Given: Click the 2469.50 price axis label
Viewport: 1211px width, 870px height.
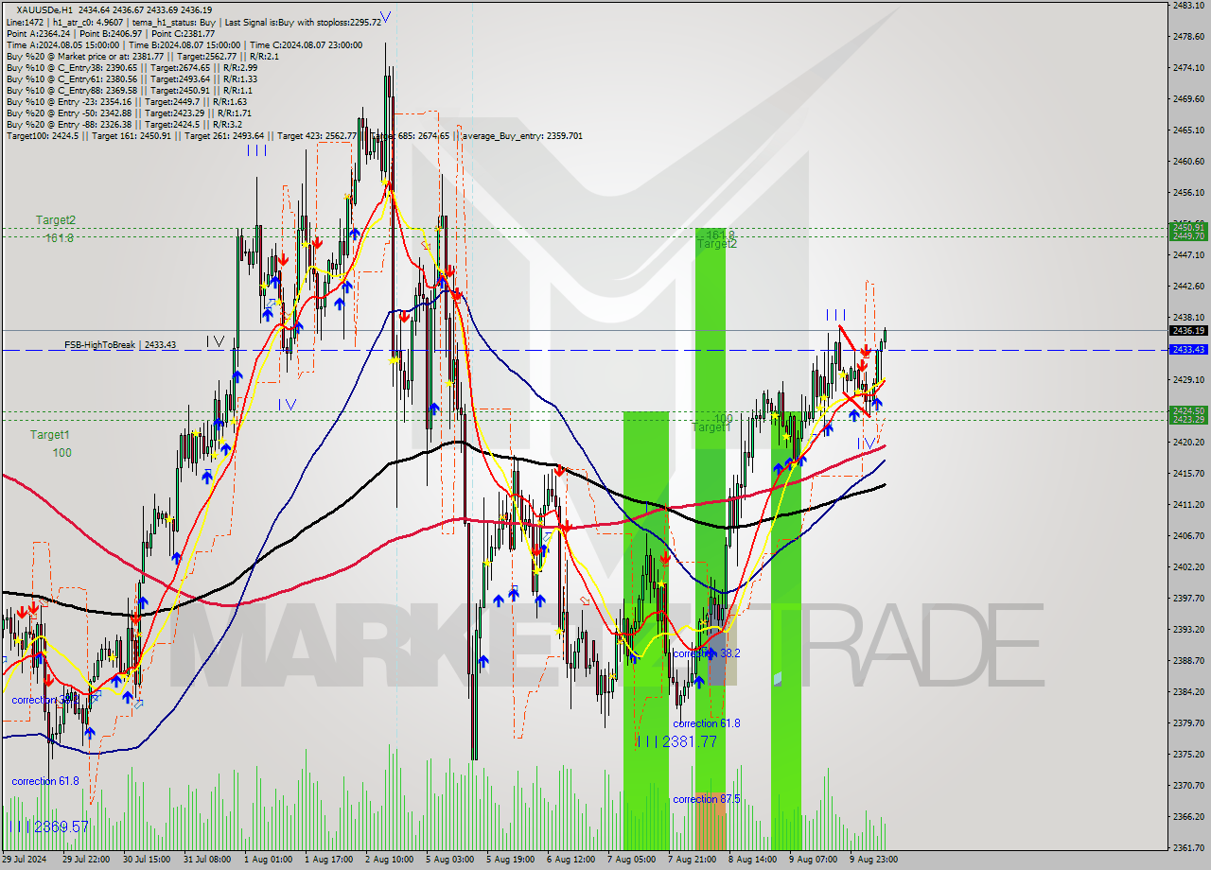Looking at the screenshot, I should 1188,98.
